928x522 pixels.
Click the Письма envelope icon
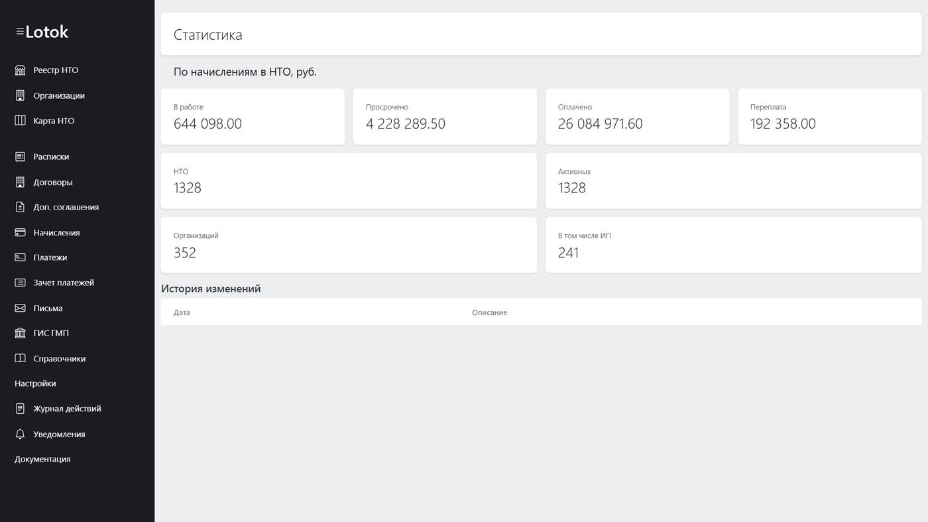click(x=20, y=308)
